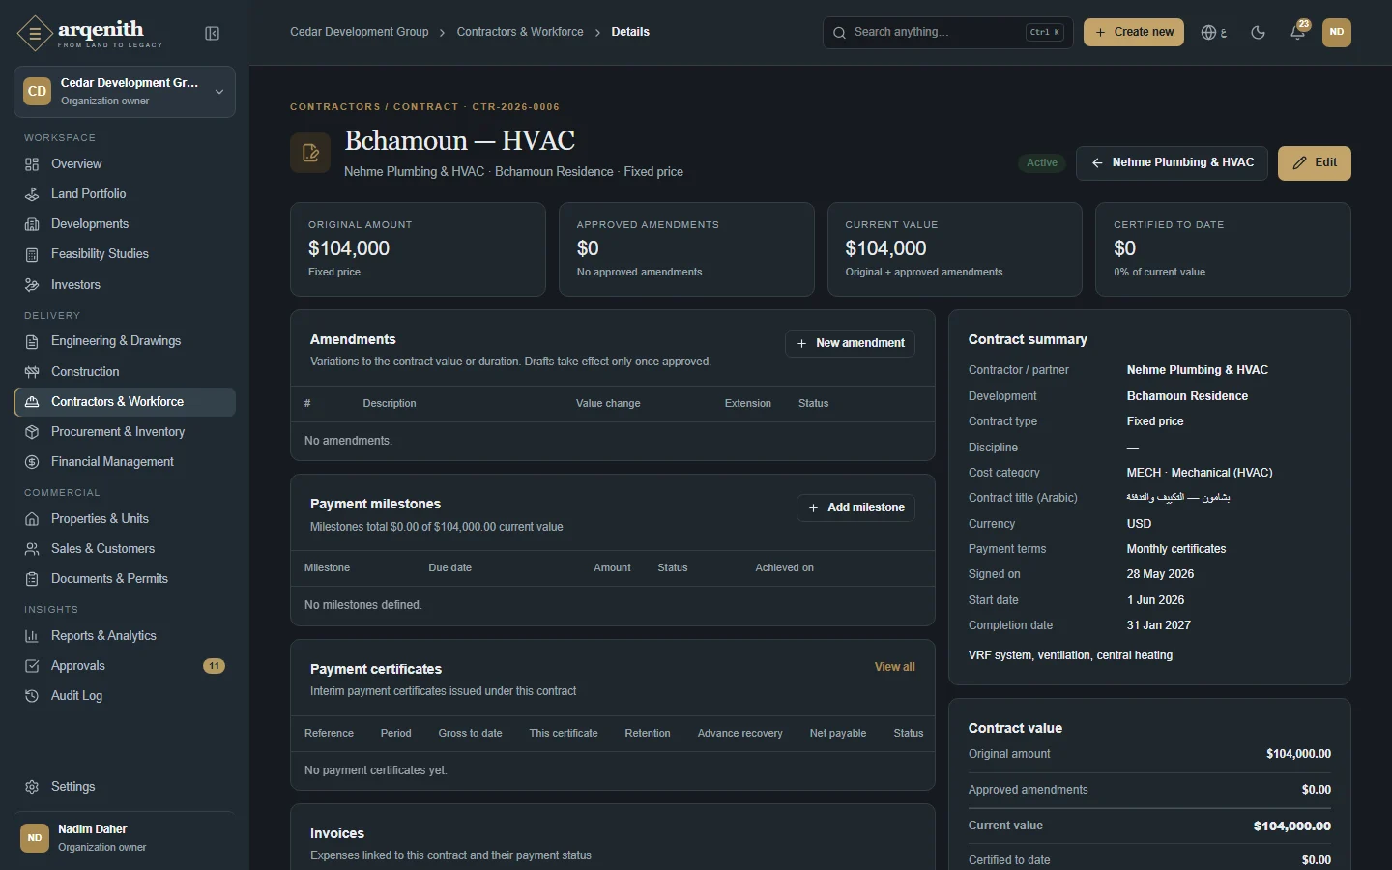Open Financial Management
The image size is (1392, 870).
pyautogui.click(x=125, y=462)
